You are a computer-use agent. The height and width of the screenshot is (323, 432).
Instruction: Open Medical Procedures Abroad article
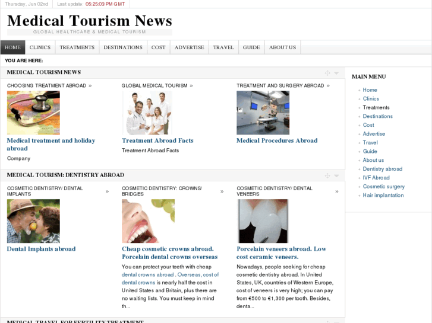point(277,140)
